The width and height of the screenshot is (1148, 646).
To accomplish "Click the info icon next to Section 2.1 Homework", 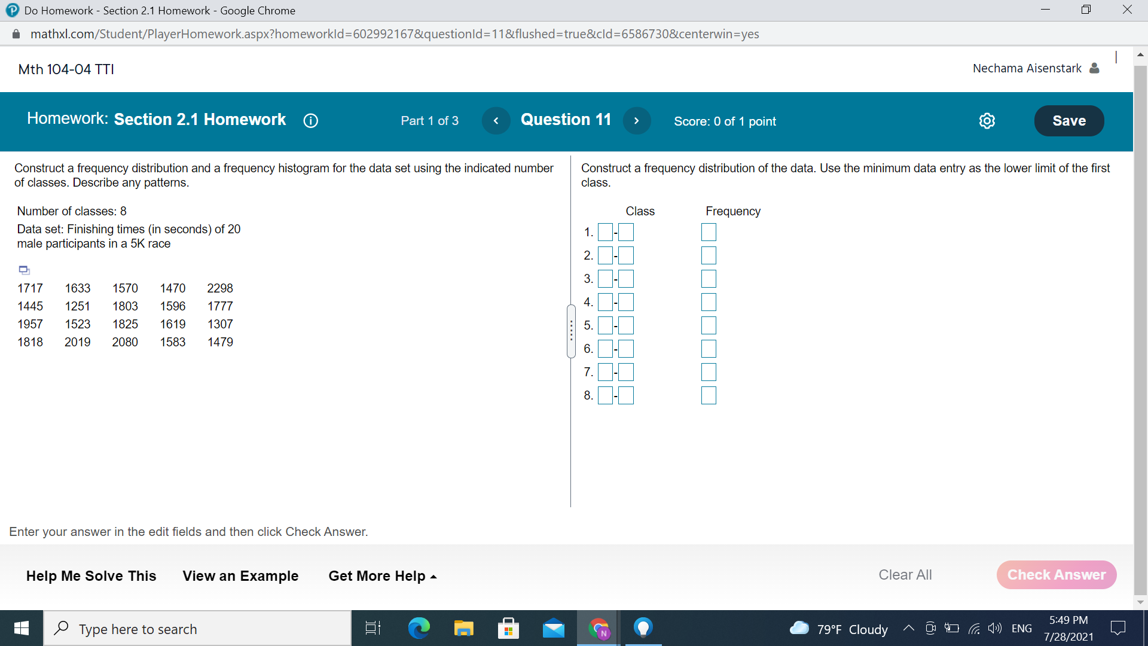I will coord(309,120).
